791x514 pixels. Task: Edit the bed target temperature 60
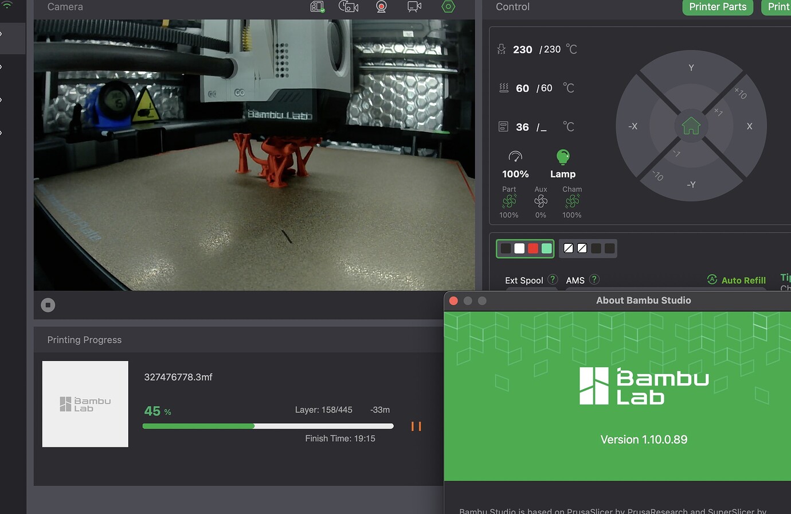coord(547,88)
